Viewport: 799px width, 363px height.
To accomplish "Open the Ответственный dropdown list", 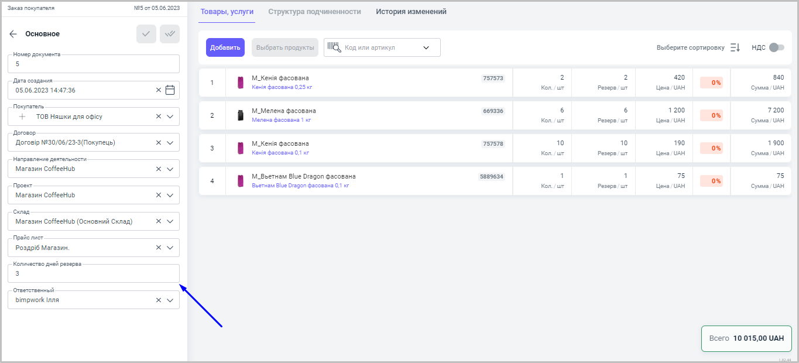I will point(170,300).
